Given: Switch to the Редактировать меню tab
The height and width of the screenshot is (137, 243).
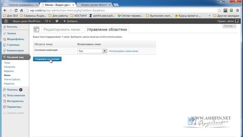Looking at the screenshot, I should point(62,30).
